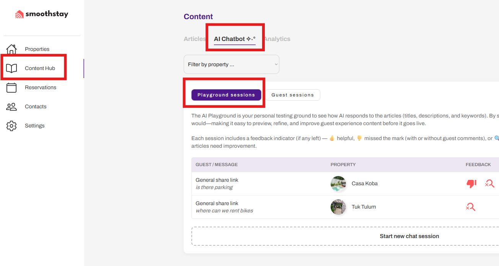The width and height of the screenshot is (499, 266).
Task: Click the Properties house icon
Action: 12,49
